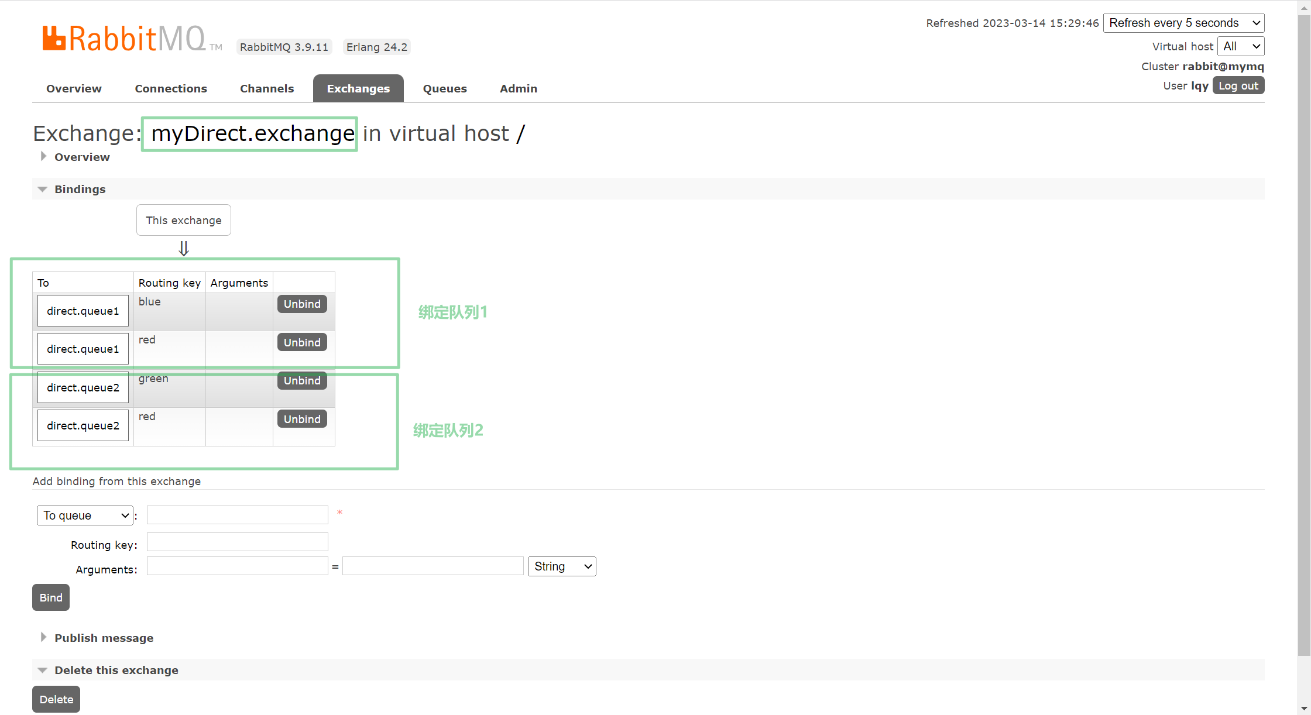Screen dimensions: 1311x715
Task: Log out of the lqy user
Action: 1238,86
